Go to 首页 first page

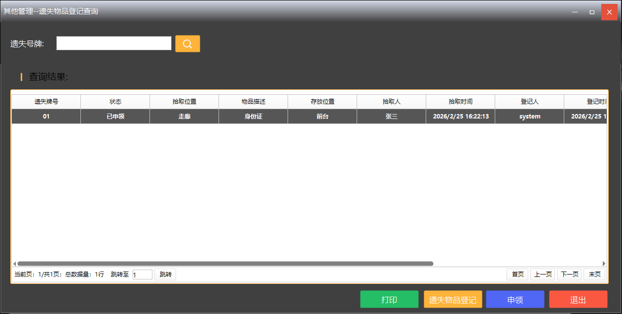pos(517,275)
